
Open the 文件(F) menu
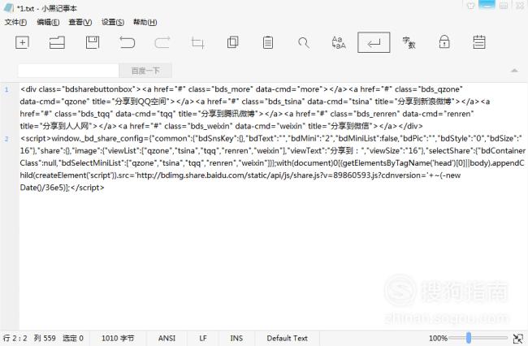click(15, 22)
